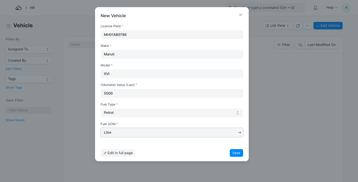Open the user avatar menu

pyautogui.click(x=346, y=8)
